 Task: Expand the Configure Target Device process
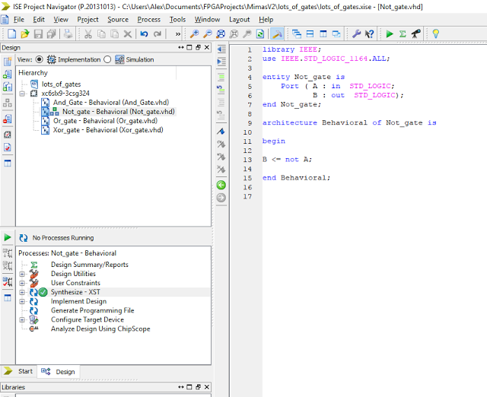pos(22,319)
